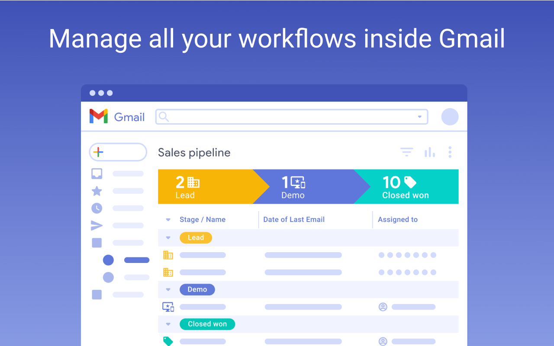This screenshot has width=554, height=346.
Task: Sort by Date of Last Email column
Action: [294, 220]
